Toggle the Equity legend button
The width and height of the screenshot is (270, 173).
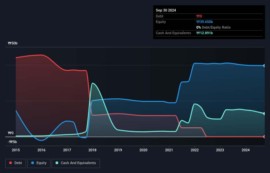click(39, 163)
